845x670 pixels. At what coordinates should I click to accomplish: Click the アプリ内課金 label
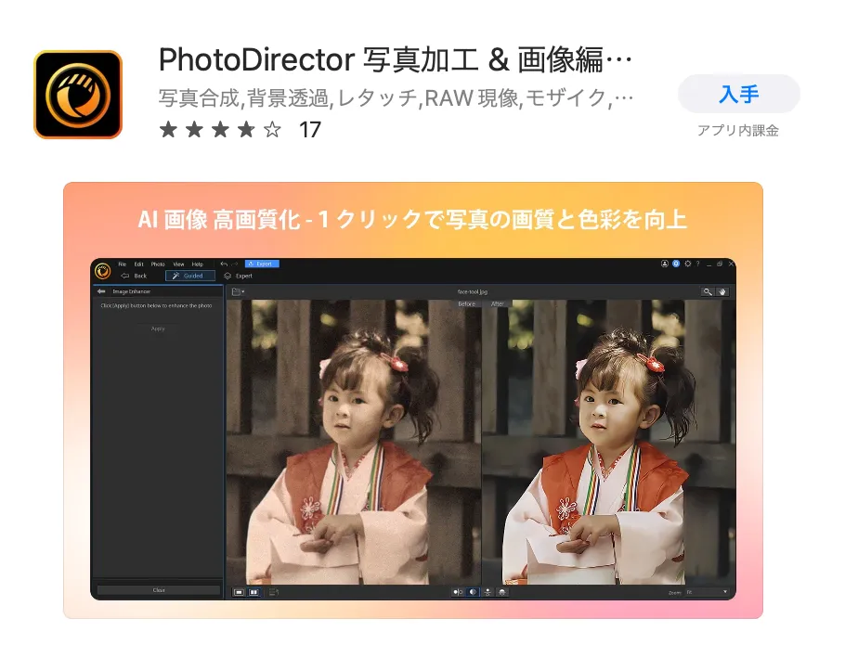(738, 130)
